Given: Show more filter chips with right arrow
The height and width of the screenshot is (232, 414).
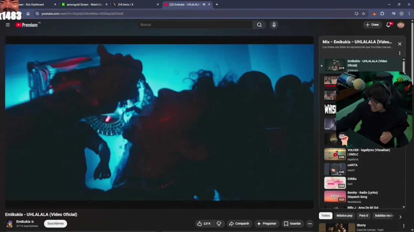Looking at the screenshot, I should [x=400, y=217].
